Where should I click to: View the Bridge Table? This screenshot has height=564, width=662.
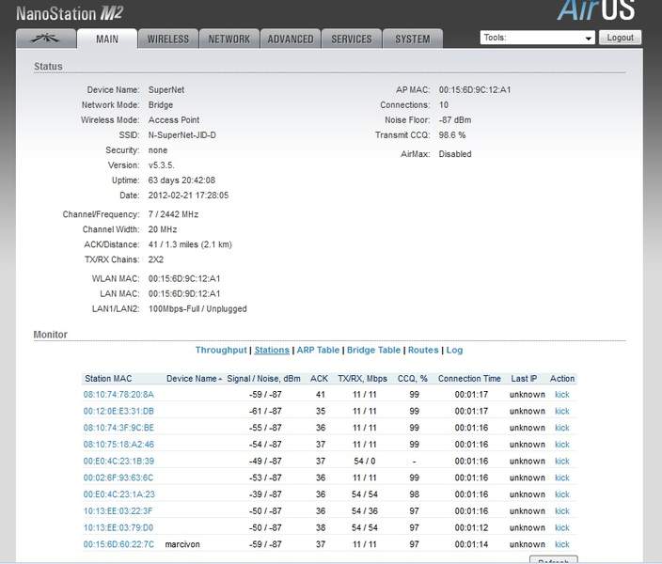373,350
